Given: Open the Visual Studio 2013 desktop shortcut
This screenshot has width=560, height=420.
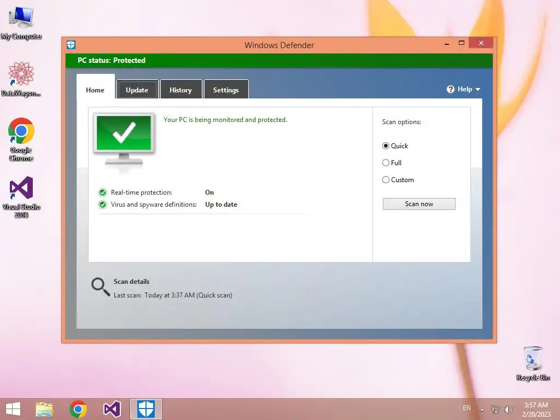Looking at the screenshot, I should pyautogui.click(x=21, y=197).
